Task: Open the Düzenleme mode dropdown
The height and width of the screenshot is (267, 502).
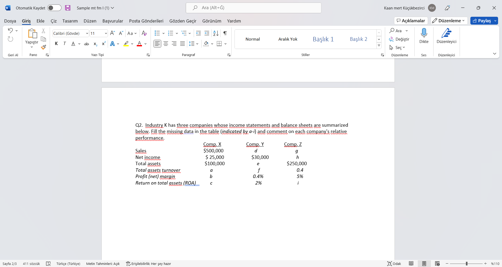Action: [449, 21]
